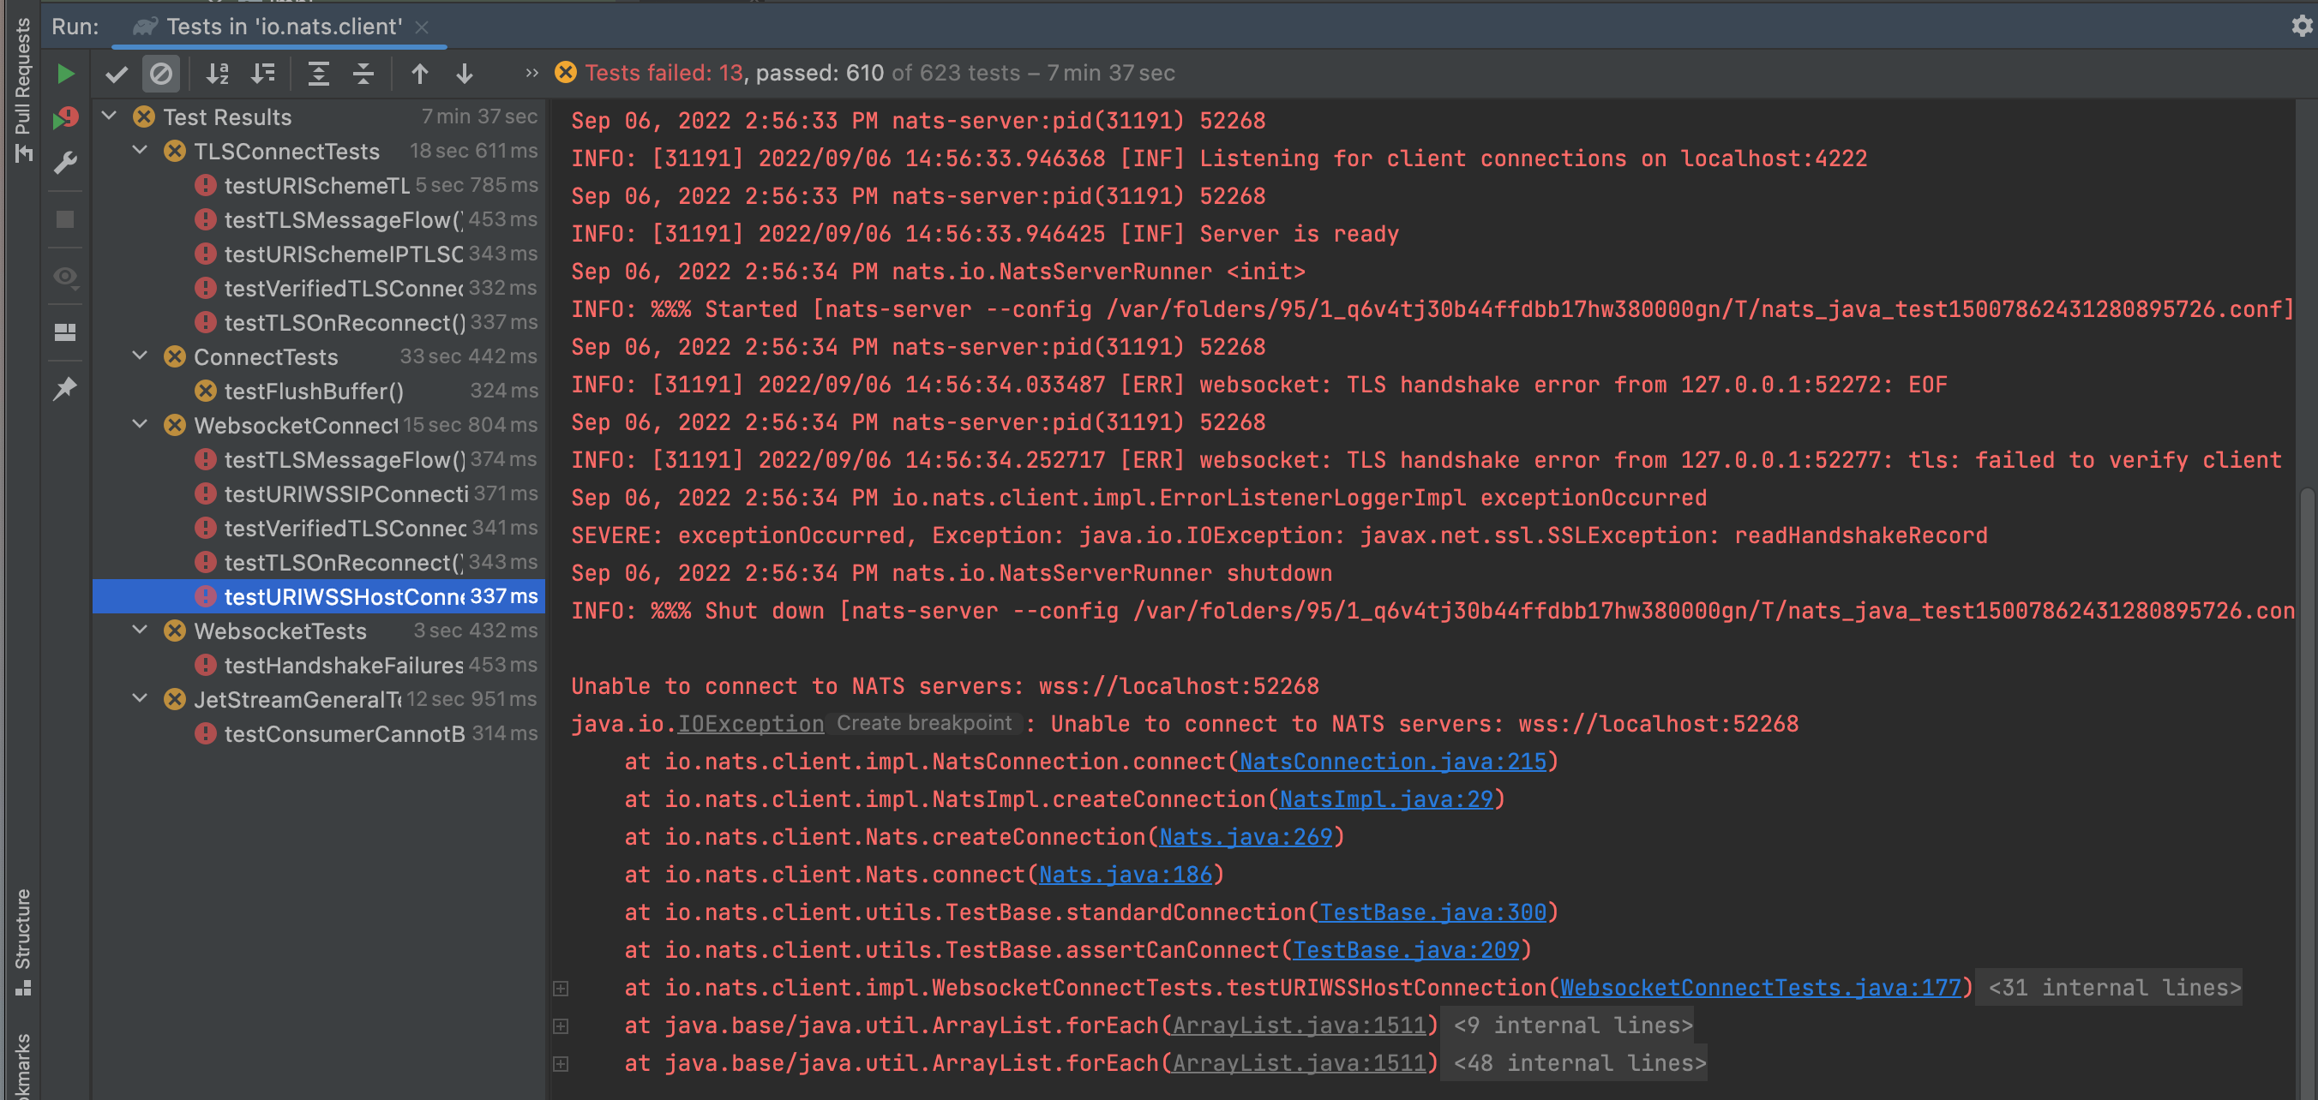The image size is (2318, 1100).
Task: Collapse the WebsocketTests node
Action: click(141, 631)
